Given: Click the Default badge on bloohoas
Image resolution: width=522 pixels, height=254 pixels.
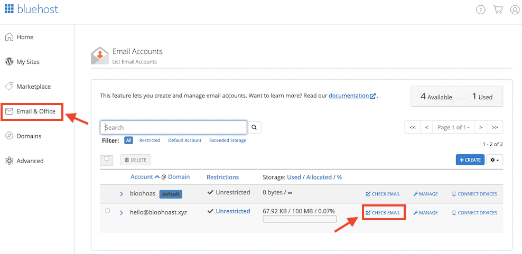Looking at the screenshot, I should click(x=171, y=194).
